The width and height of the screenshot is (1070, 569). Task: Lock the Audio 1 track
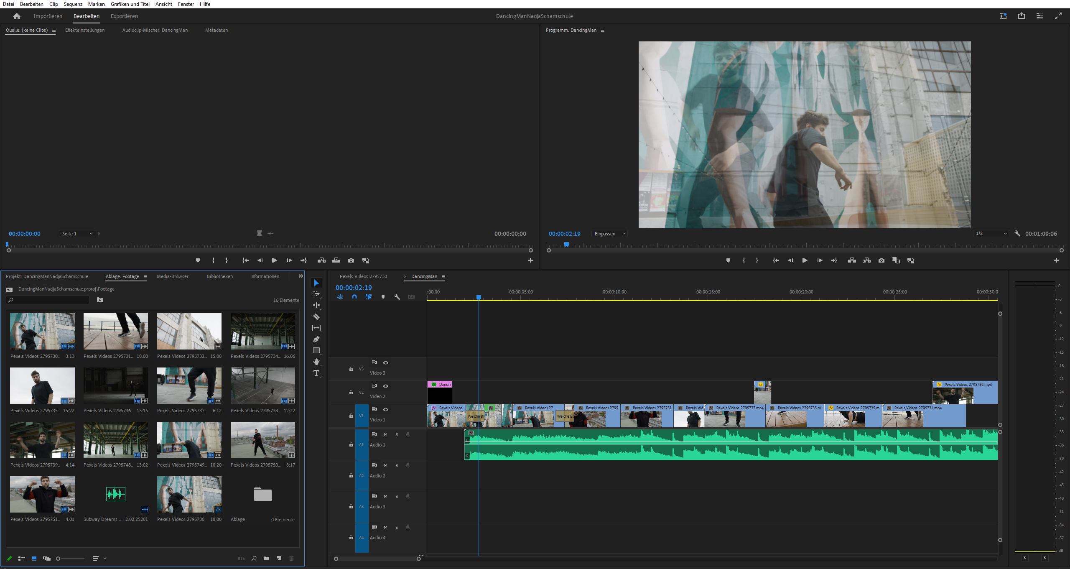point(350,445)
